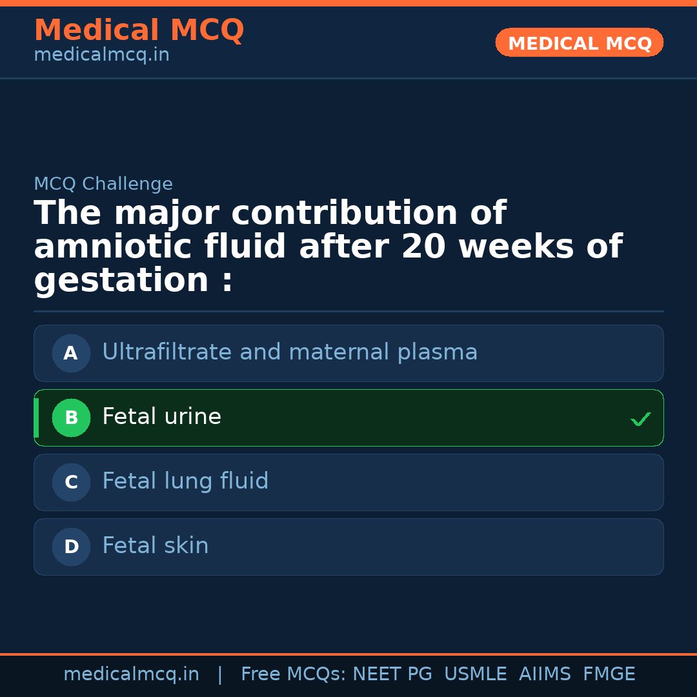Click the green accent bar on option B
Screen dimensions: 697x697
coord(36,418)
